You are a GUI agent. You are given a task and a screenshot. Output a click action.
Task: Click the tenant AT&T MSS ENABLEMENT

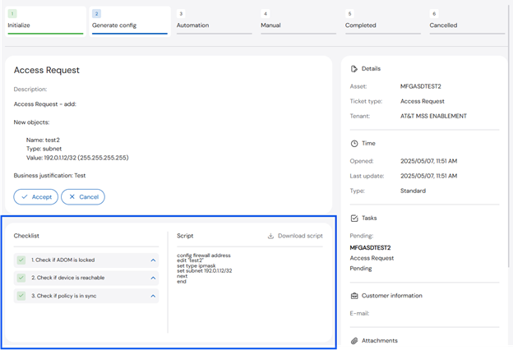(433, 116)
